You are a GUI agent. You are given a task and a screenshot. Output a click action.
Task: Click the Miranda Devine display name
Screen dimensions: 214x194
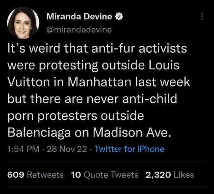[79, 16]
